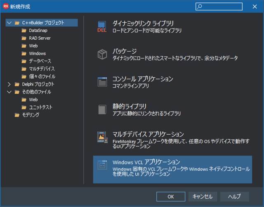Select the データベース category
Screen dimensions: 264x207
[40, 61]
